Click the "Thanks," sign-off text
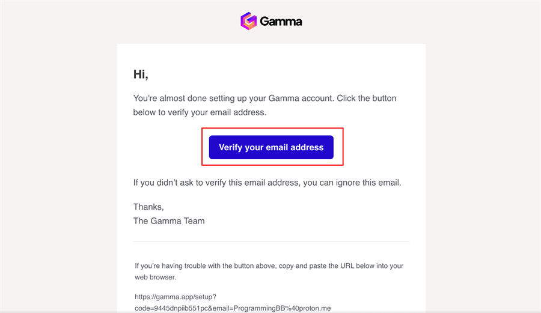The image size is (541, 313). (x=148, y=207)
